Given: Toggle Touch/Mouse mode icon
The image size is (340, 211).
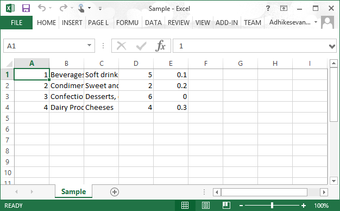Looking at the screenshot, I should tap(81, 8).
